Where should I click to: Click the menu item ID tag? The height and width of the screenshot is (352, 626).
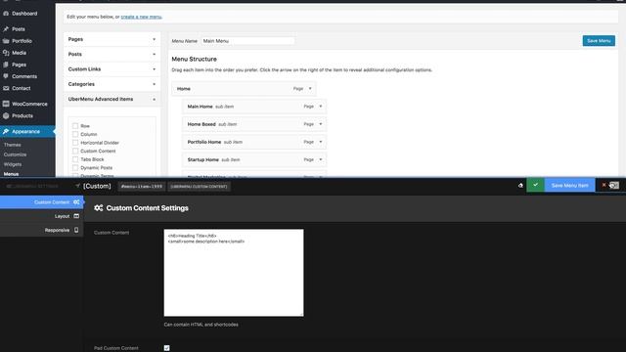point(142,187)
